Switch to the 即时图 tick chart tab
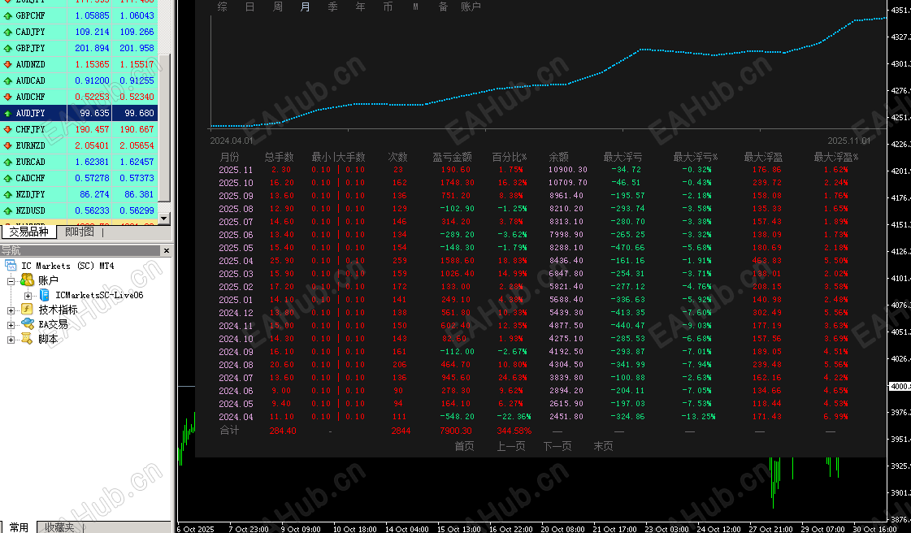Screen dimensions: 911x533 point(80,232)
